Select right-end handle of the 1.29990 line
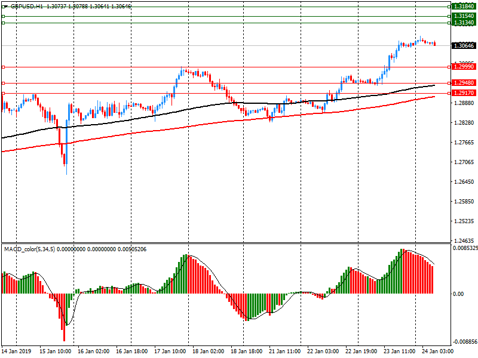 (449, 67)
